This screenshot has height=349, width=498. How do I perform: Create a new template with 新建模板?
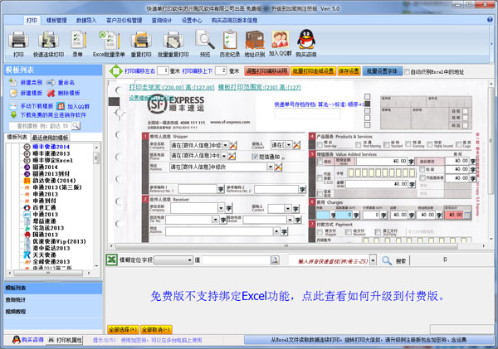tap(26, 93)
